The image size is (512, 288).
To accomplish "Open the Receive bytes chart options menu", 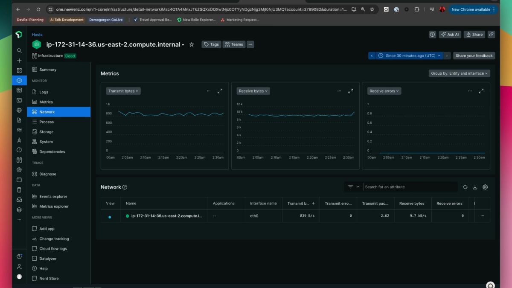I will [x=339, y=91].
